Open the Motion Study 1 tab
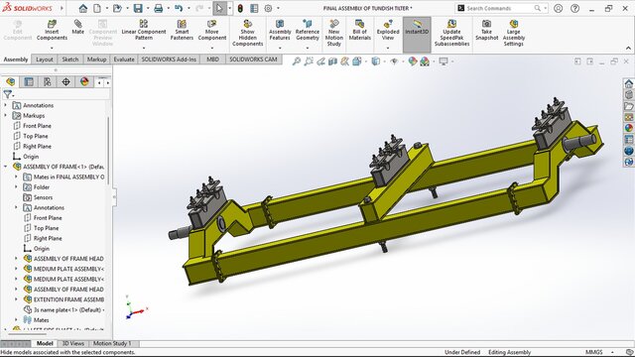This screenshot has width=635, height=357. tap(112, 344)
